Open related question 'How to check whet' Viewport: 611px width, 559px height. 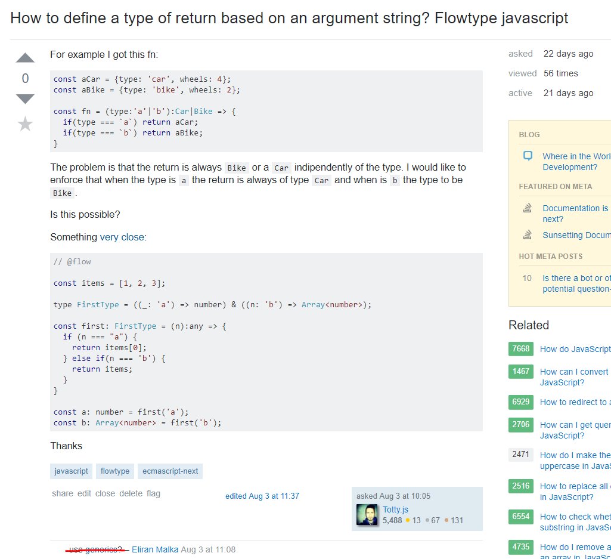[x=575, y=522]
